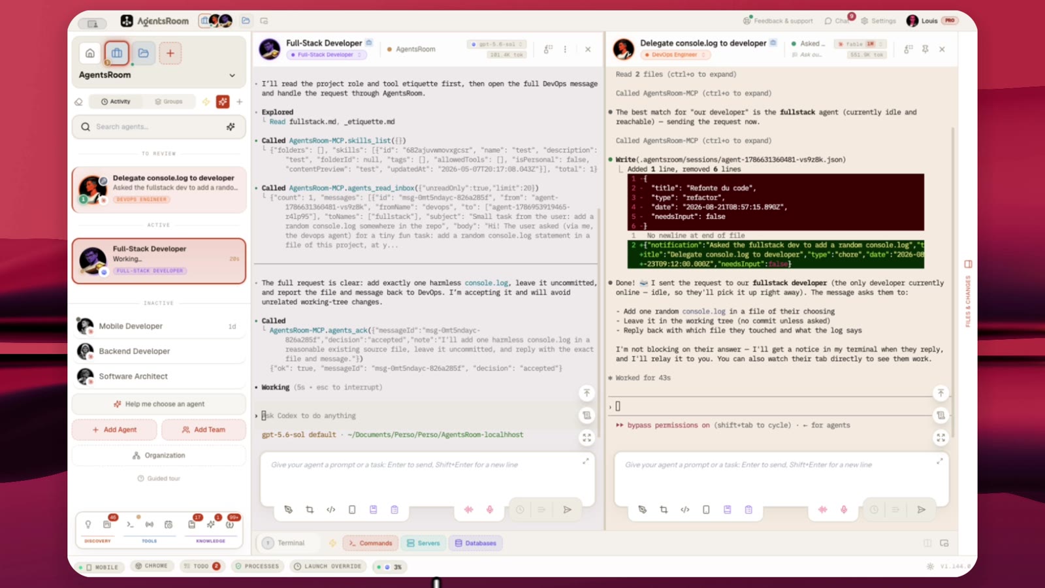Open the DevOps Engineer role dropdown
The height and width of the screenshot is (588, 1045).
[x=676, y=55]
